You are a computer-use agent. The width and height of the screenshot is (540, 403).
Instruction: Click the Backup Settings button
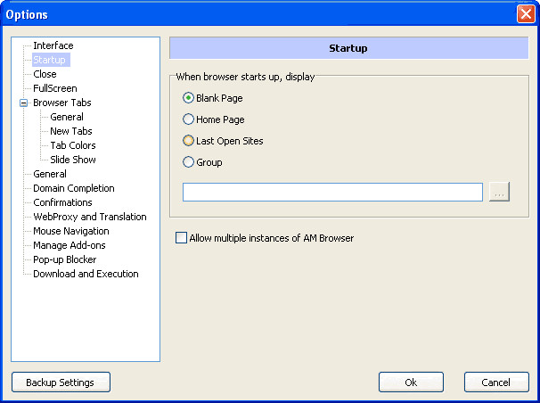[61, 382]
